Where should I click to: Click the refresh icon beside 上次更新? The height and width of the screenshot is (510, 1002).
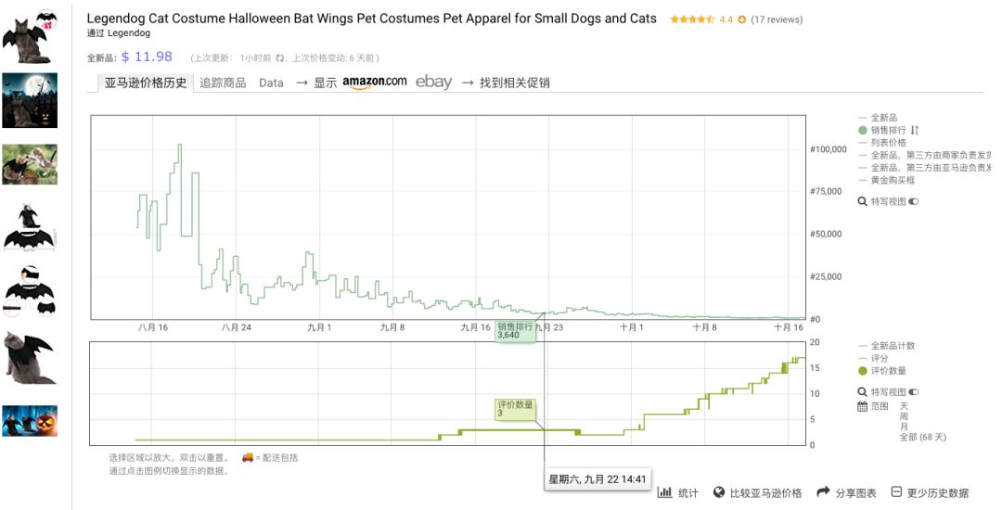click(x=279, y=57)
